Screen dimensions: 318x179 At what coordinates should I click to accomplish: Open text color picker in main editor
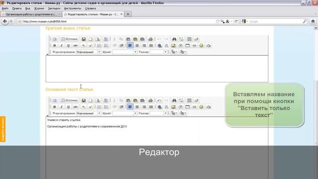[x=173, y=113]
